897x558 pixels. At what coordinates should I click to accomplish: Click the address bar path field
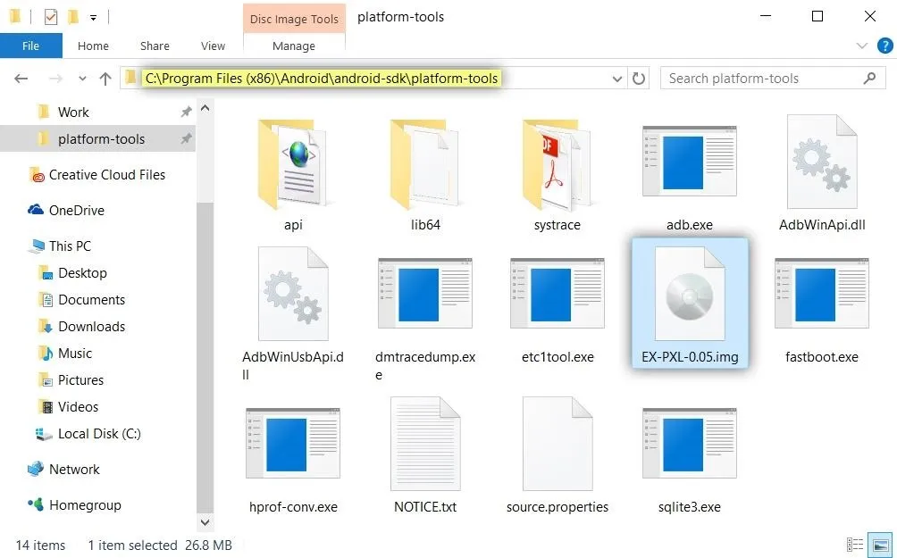coord(373,79)
